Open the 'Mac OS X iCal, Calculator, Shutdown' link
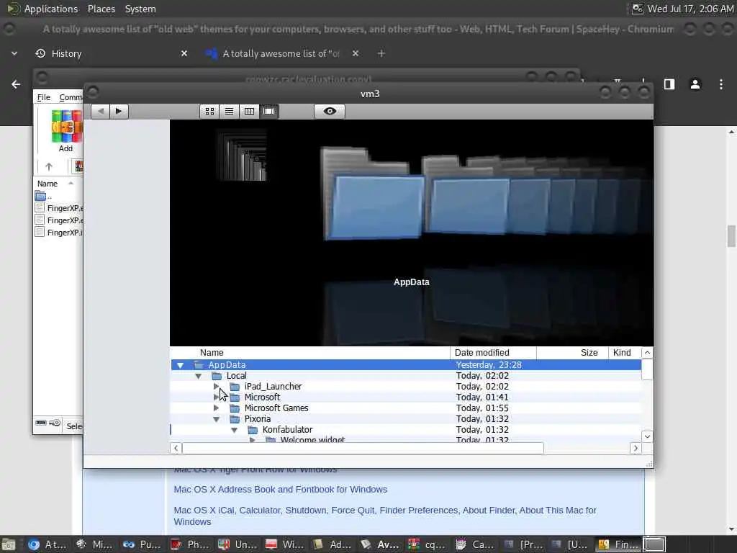 385,516
